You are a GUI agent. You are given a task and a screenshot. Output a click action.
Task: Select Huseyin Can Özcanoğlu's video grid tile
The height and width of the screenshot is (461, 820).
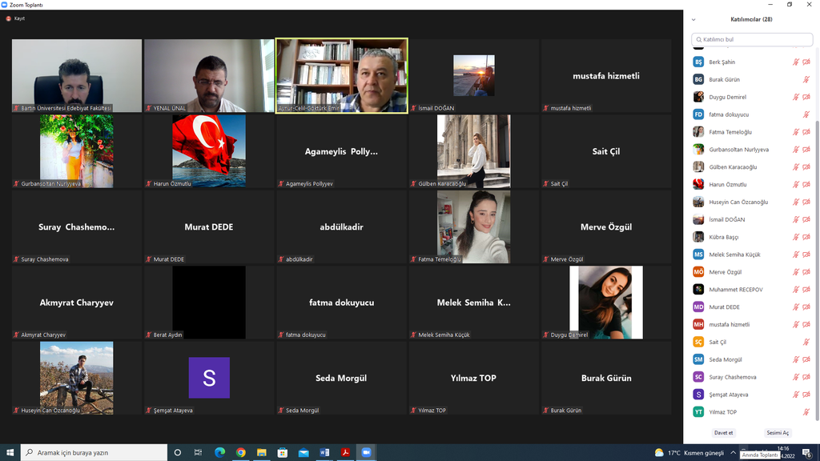[x=77, y=379]
